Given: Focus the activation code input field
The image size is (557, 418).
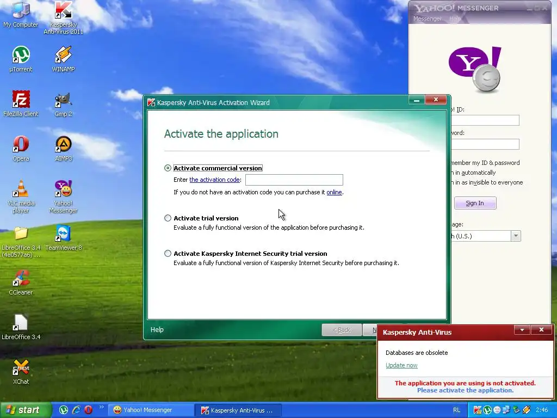Looking at the screenshot, I should coord(294,180).
